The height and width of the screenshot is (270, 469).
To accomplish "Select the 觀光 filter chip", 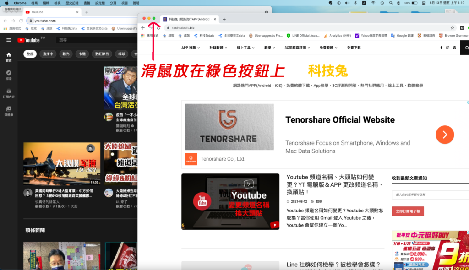I will [x=66, y=54].
